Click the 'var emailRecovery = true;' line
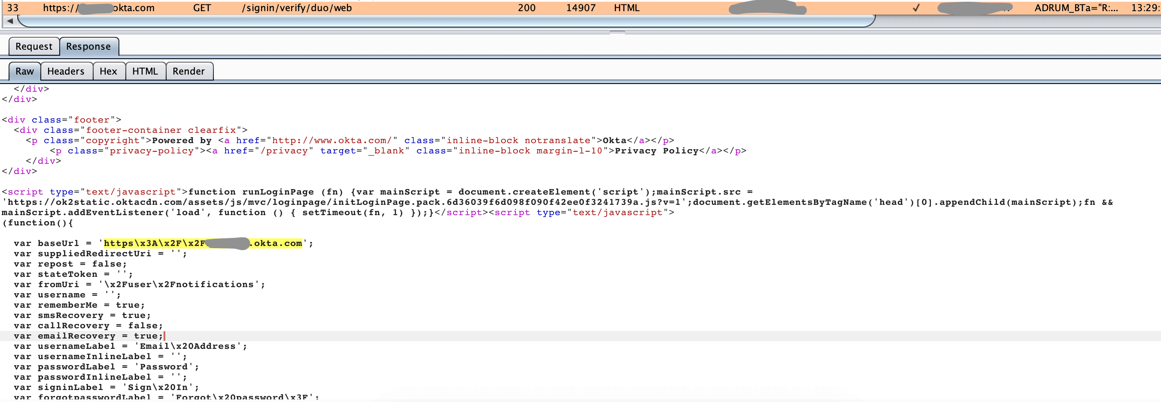1161x402 pixels. (88, 336)
